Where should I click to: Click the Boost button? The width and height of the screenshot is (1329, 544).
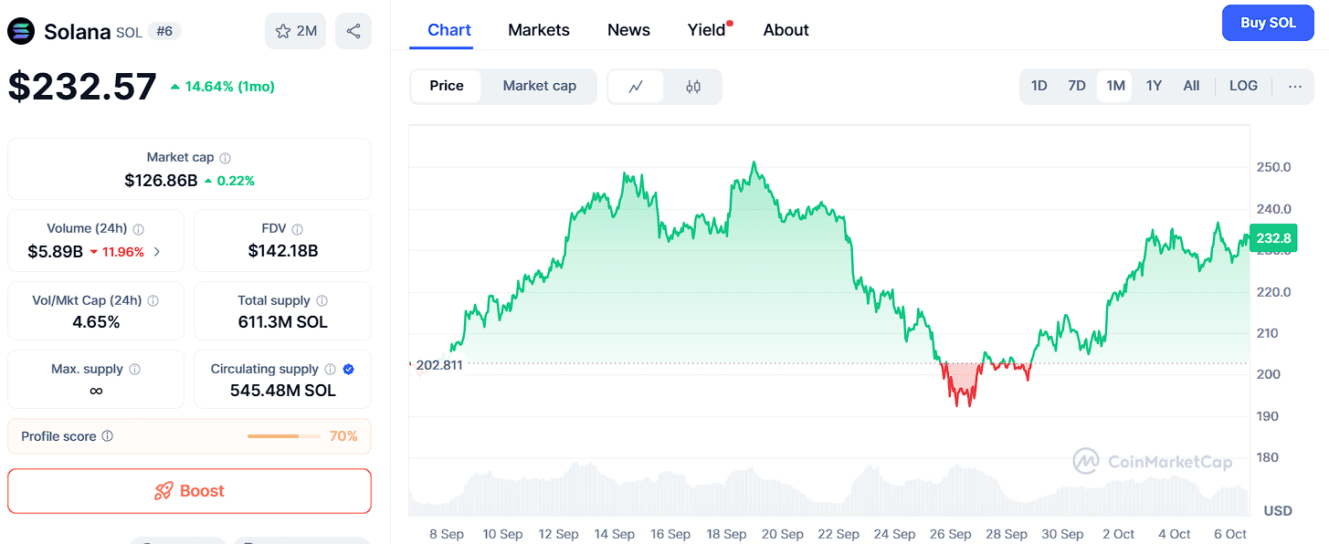point(189,491)
